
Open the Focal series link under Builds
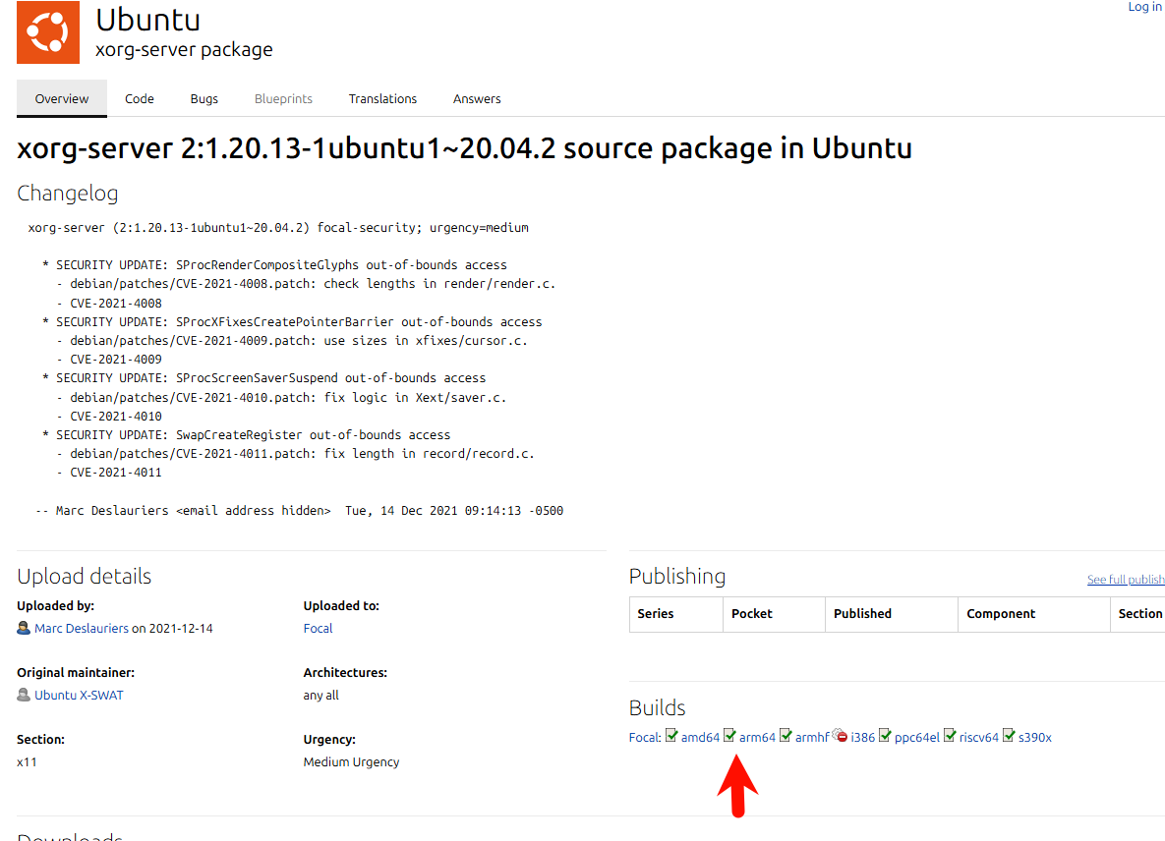[645, 737]
